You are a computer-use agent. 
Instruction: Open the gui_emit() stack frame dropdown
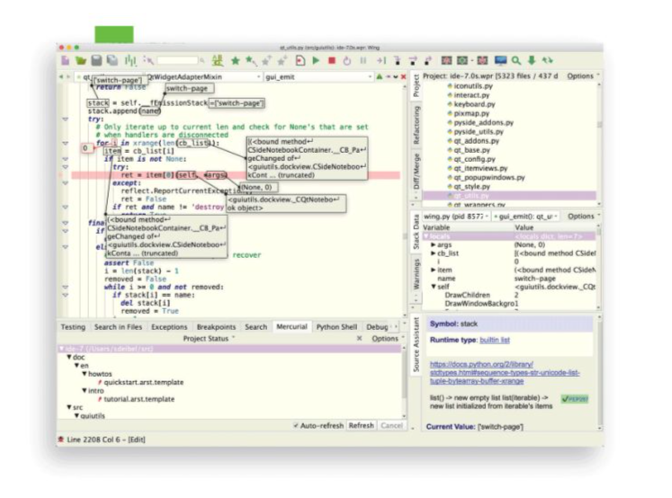click(525, 217)
